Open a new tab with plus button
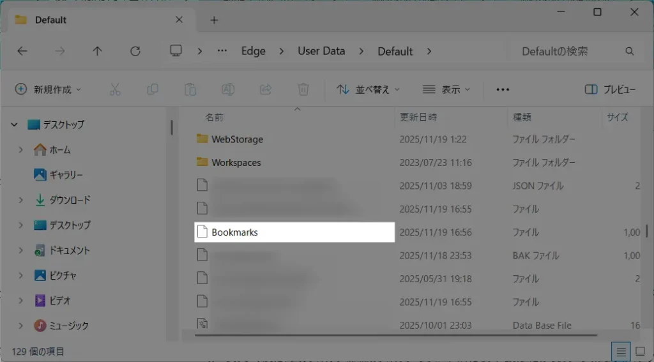Image resolution: width=654 pixels, height=362 pixels. coord(214,20)
